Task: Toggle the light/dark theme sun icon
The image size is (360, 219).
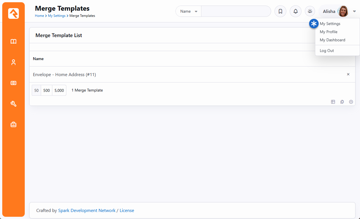Action: point(310,12)
